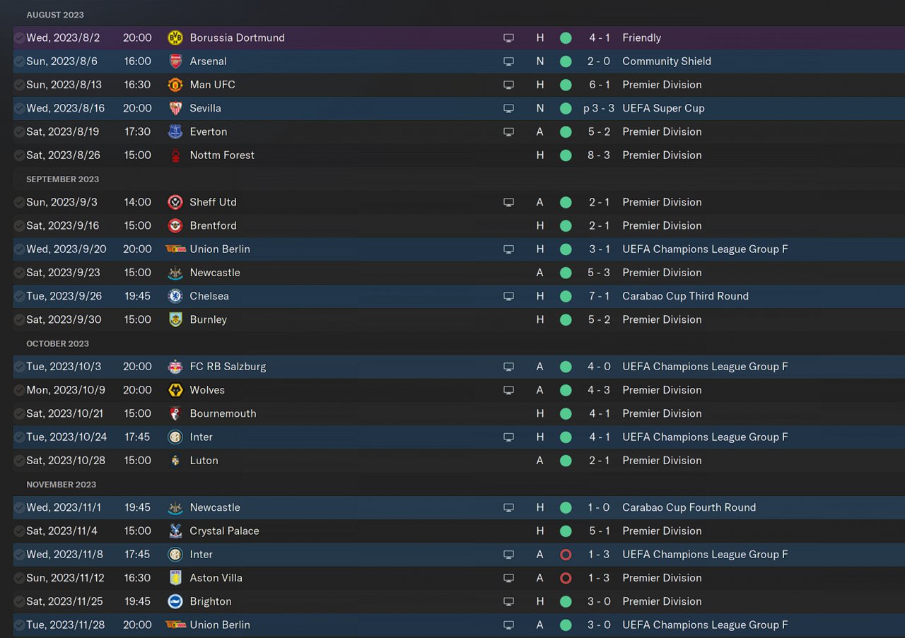This screenshot has width=905, height=638.
Task: Click the Wolves club badge
Action: coord(175,390)
